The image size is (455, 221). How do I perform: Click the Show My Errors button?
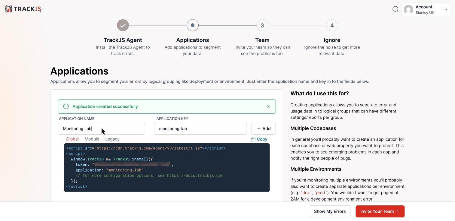(x=330, y=211)
